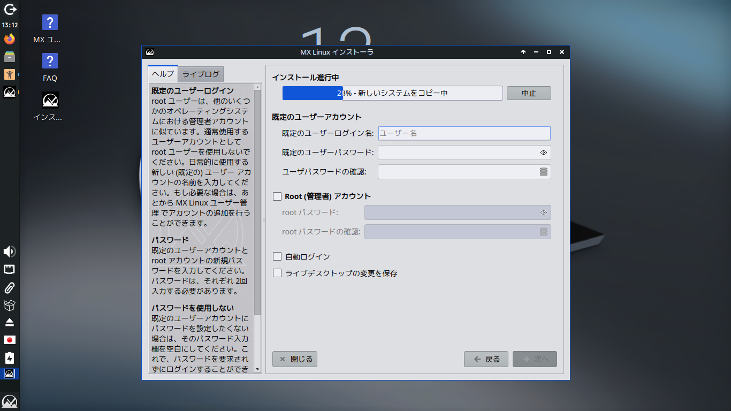
Task: Open Firefox from the left panel
Action: point(10,39)
